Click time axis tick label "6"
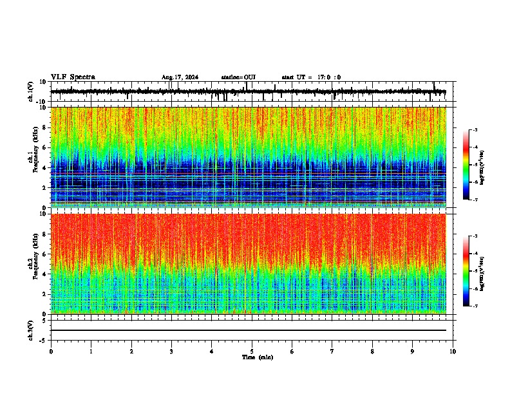The height and width of the screenshot is (394, 510). [x=292, y=352]
